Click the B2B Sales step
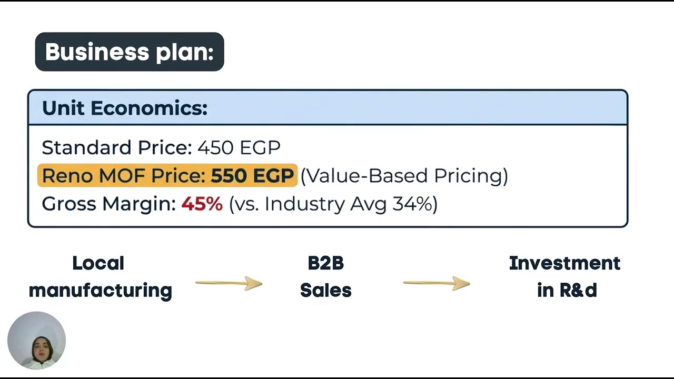 point(325,276)
